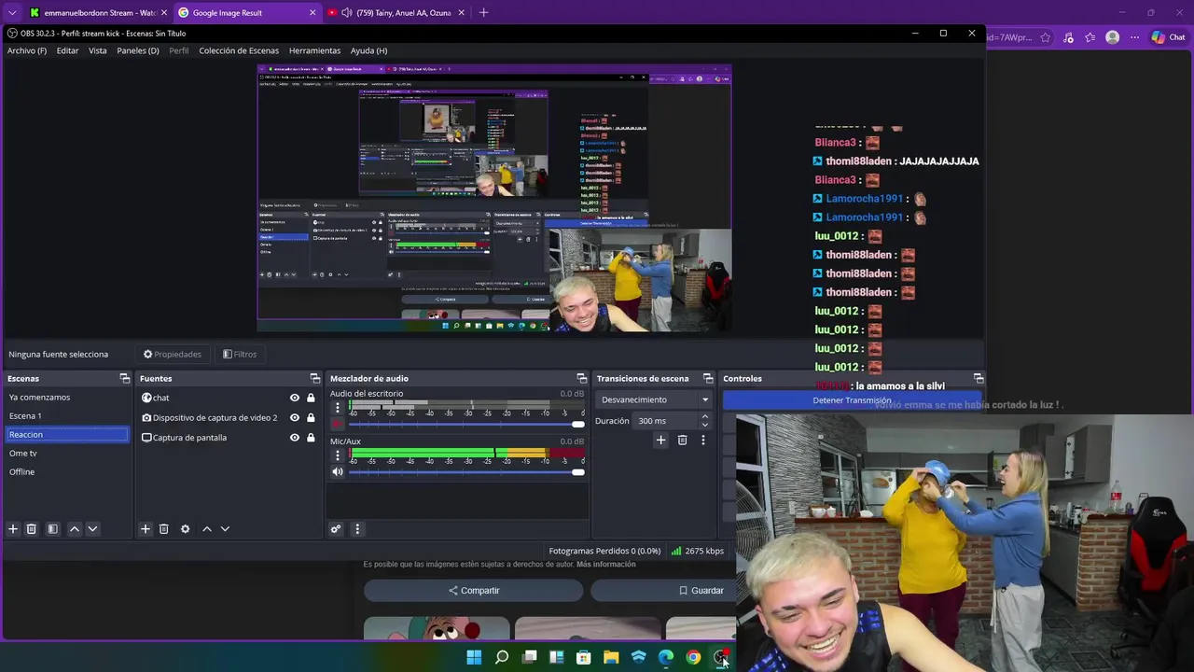The width and height of the screenshot is (1194, 672).
Task: Open Colección de Escenas menu
Action: tap(239, 50)
